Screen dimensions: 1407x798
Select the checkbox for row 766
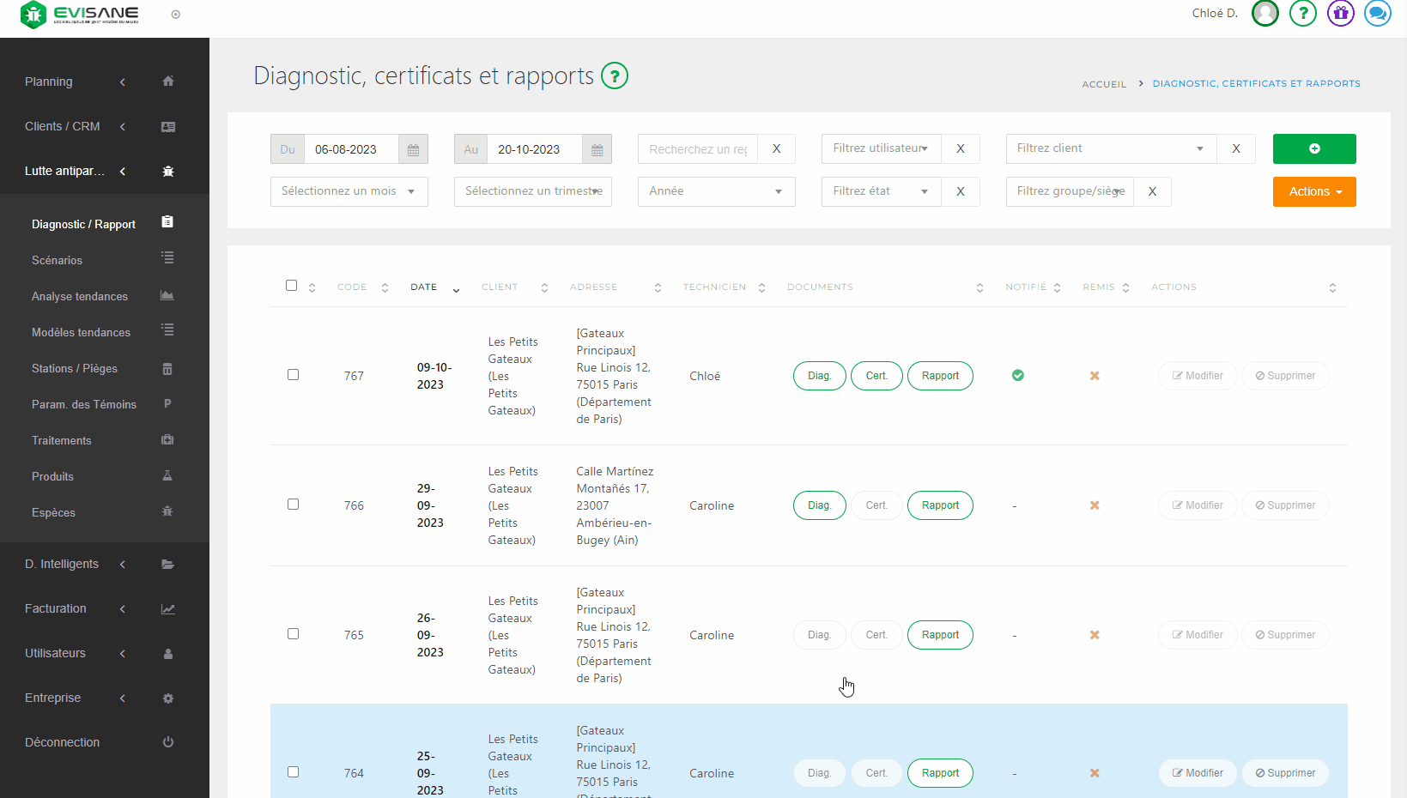293,505
